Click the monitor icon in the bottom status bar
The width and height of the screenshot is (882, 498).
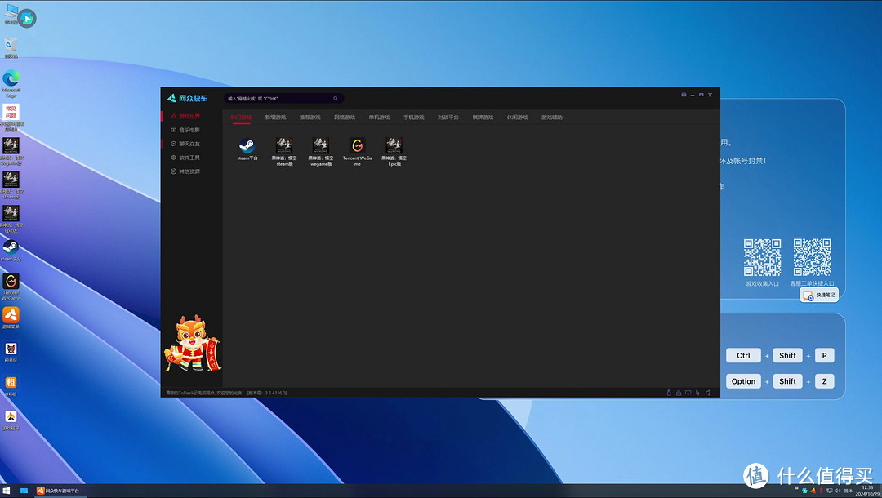[x=688, y=393]
